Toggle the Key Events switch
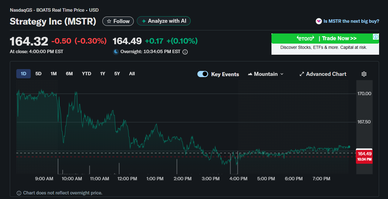Screen dimensions: 388x199 (203, 74)
